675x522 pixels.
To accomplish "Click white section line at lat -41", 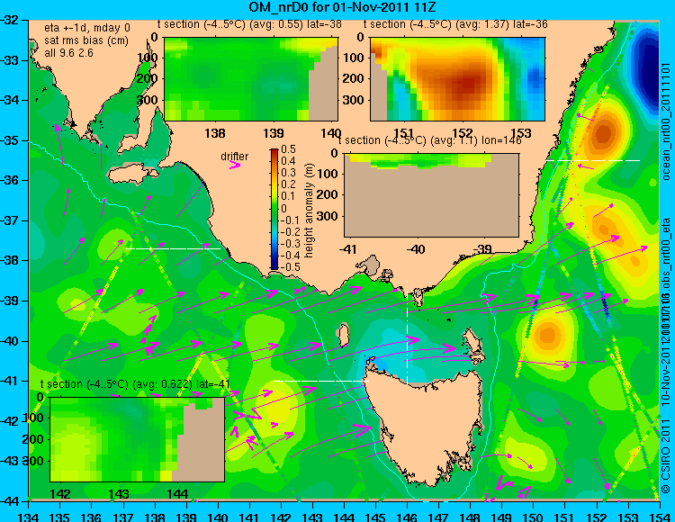I will [322, 382].
